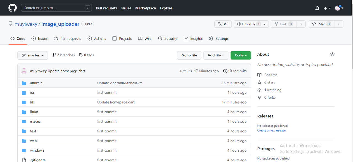The width and height of the screenshot is (353, 162).
Task: Click the GitHub logo home icon
Action: click(x=12, y=8)
